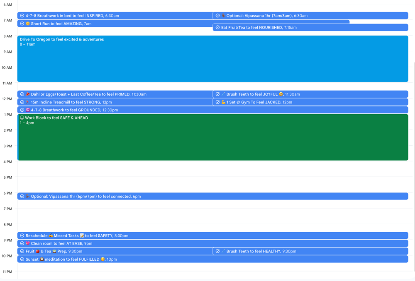
Task: Toggle check icon on Incline Treadmill task
Action: pyautogui.click(x=22, y=102)
